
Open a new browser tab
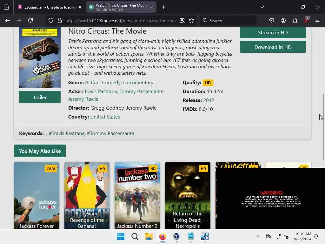coord(163,7)
